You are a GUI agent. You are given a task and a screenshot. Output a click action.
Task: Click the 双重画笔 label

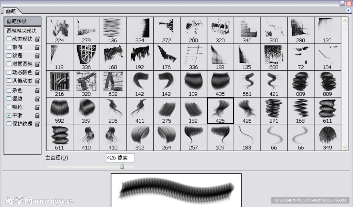(22, 64)
